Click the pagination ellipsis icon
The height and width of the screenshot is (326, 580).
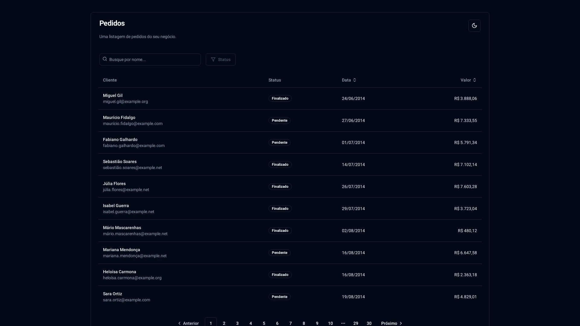(x=343, y=323)
